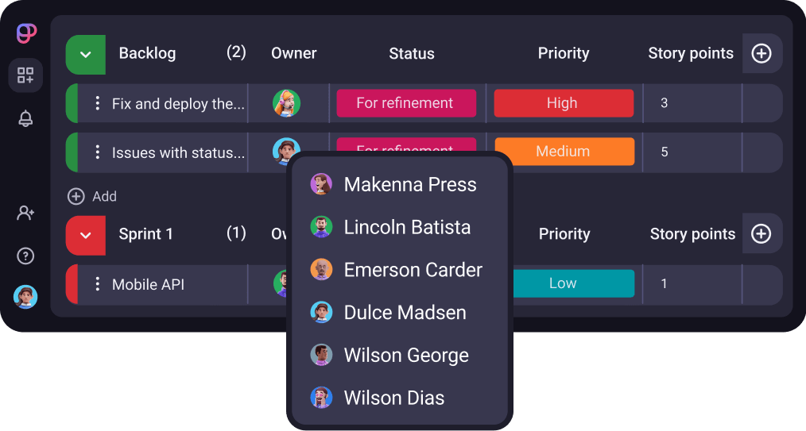Click the app logo icon
The image size is (806, 431).
pos(26,33)
